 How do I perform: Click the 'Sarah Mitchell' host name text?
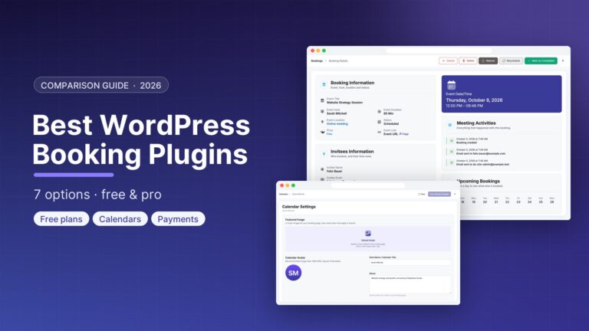coord(337,113)
